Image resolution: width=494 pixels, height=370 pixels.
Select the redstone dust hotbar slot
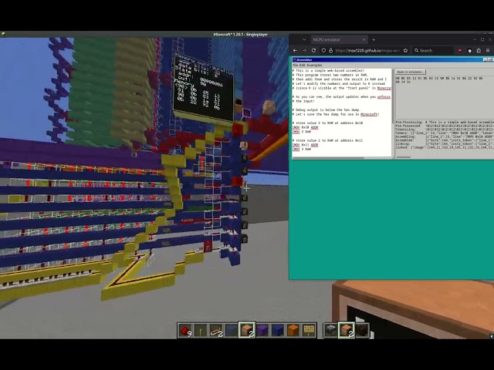point(185,331)
